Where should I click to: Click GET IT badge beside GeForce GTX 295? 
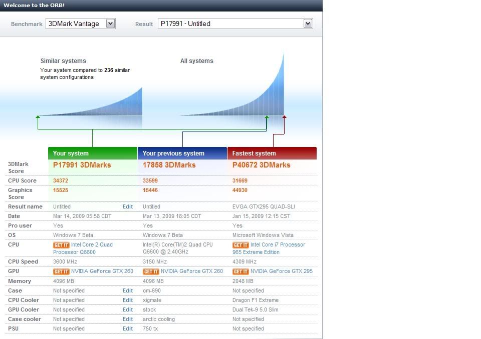[x=240, y=271]
